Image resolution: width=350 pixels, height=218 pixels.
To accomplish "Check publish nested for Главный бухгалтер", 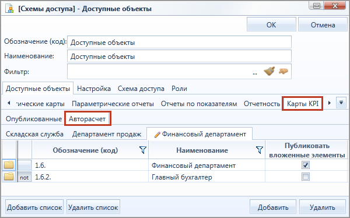I will click(306, 177).
